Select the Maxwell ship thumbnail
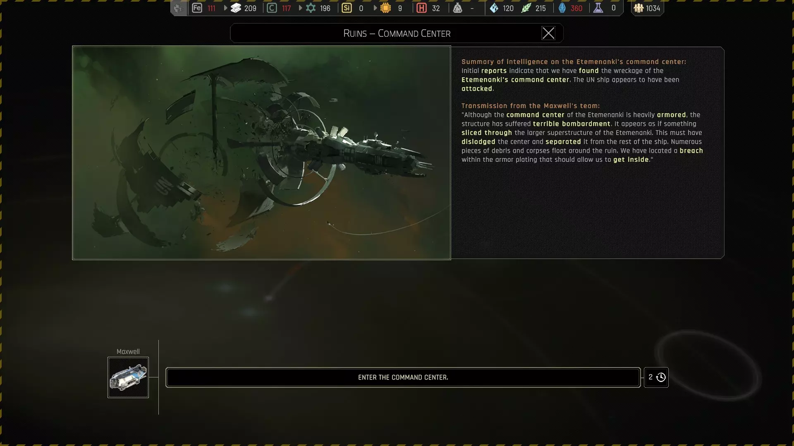 [x=128, y=377]
